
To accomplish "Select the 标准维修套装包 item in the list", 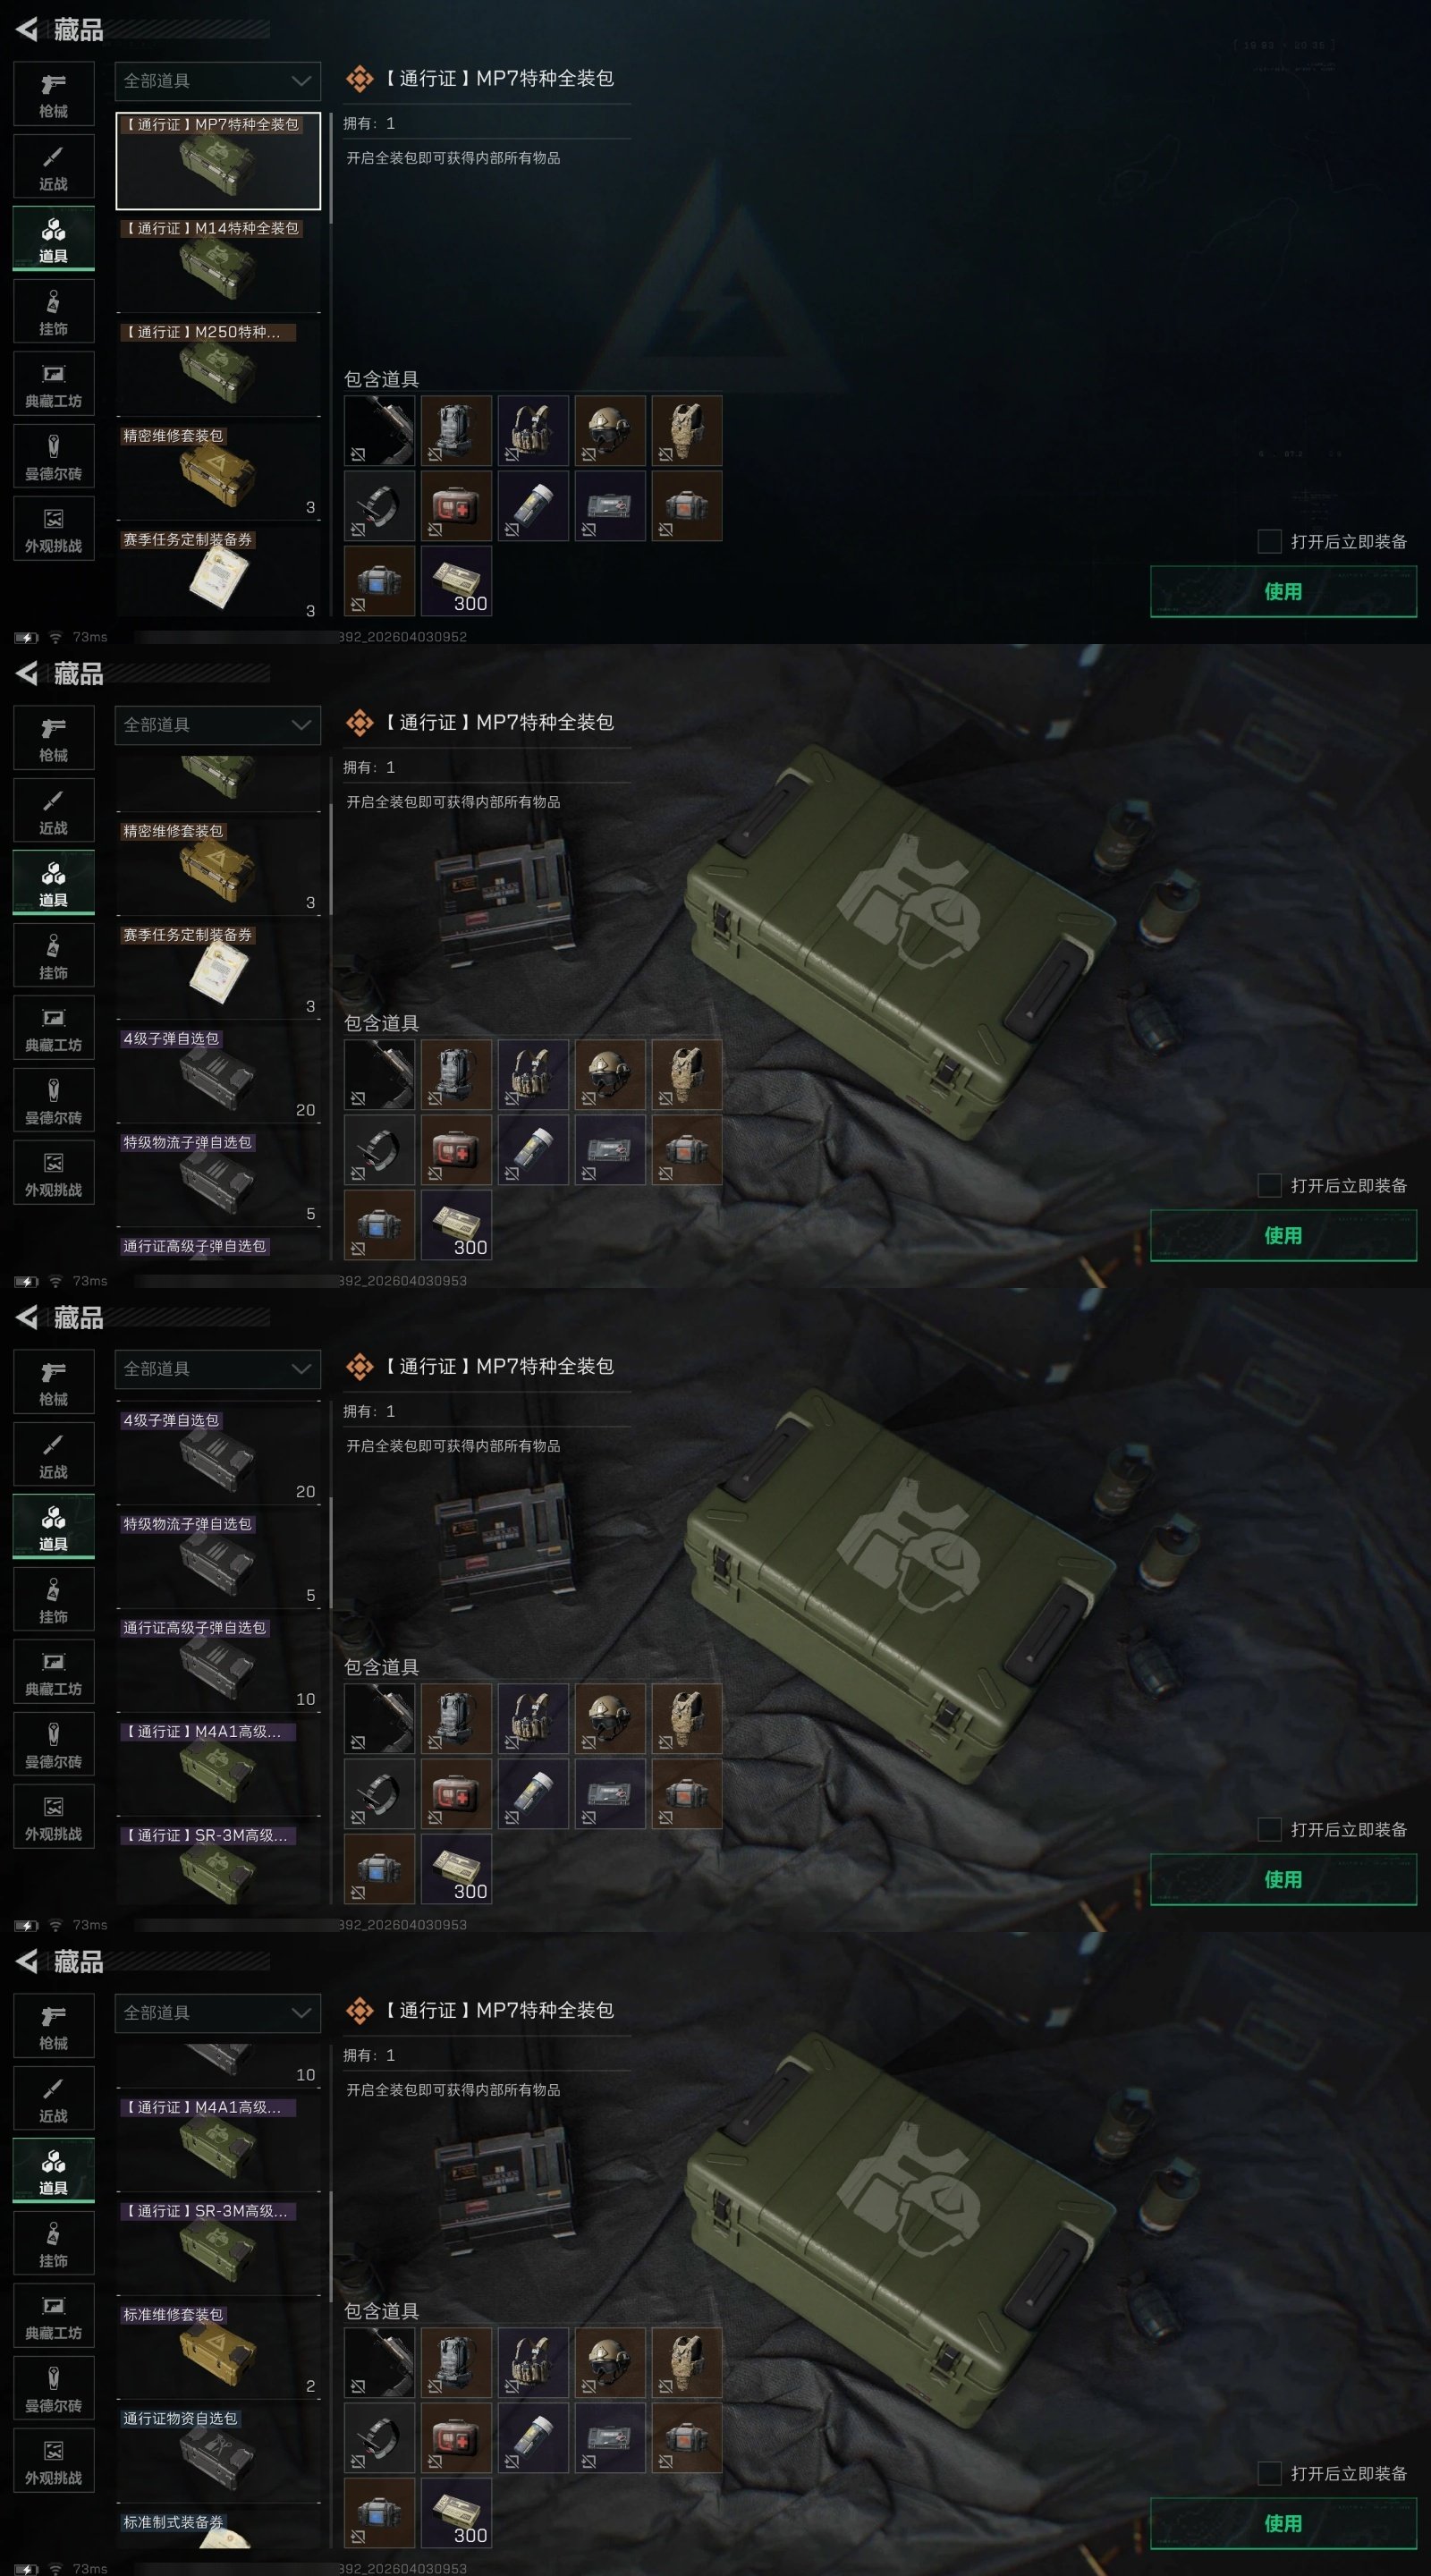I will click(218, 2351).
